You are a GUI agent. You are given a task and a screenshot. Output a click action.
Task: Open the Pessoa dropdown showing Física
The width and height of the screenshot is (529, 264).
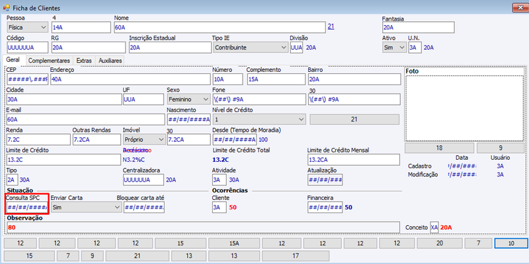tap(28, 27)
